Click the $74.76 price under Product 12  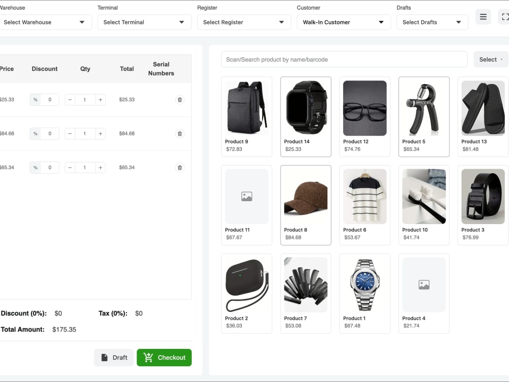pyautogui.click(x=352, y=149)
